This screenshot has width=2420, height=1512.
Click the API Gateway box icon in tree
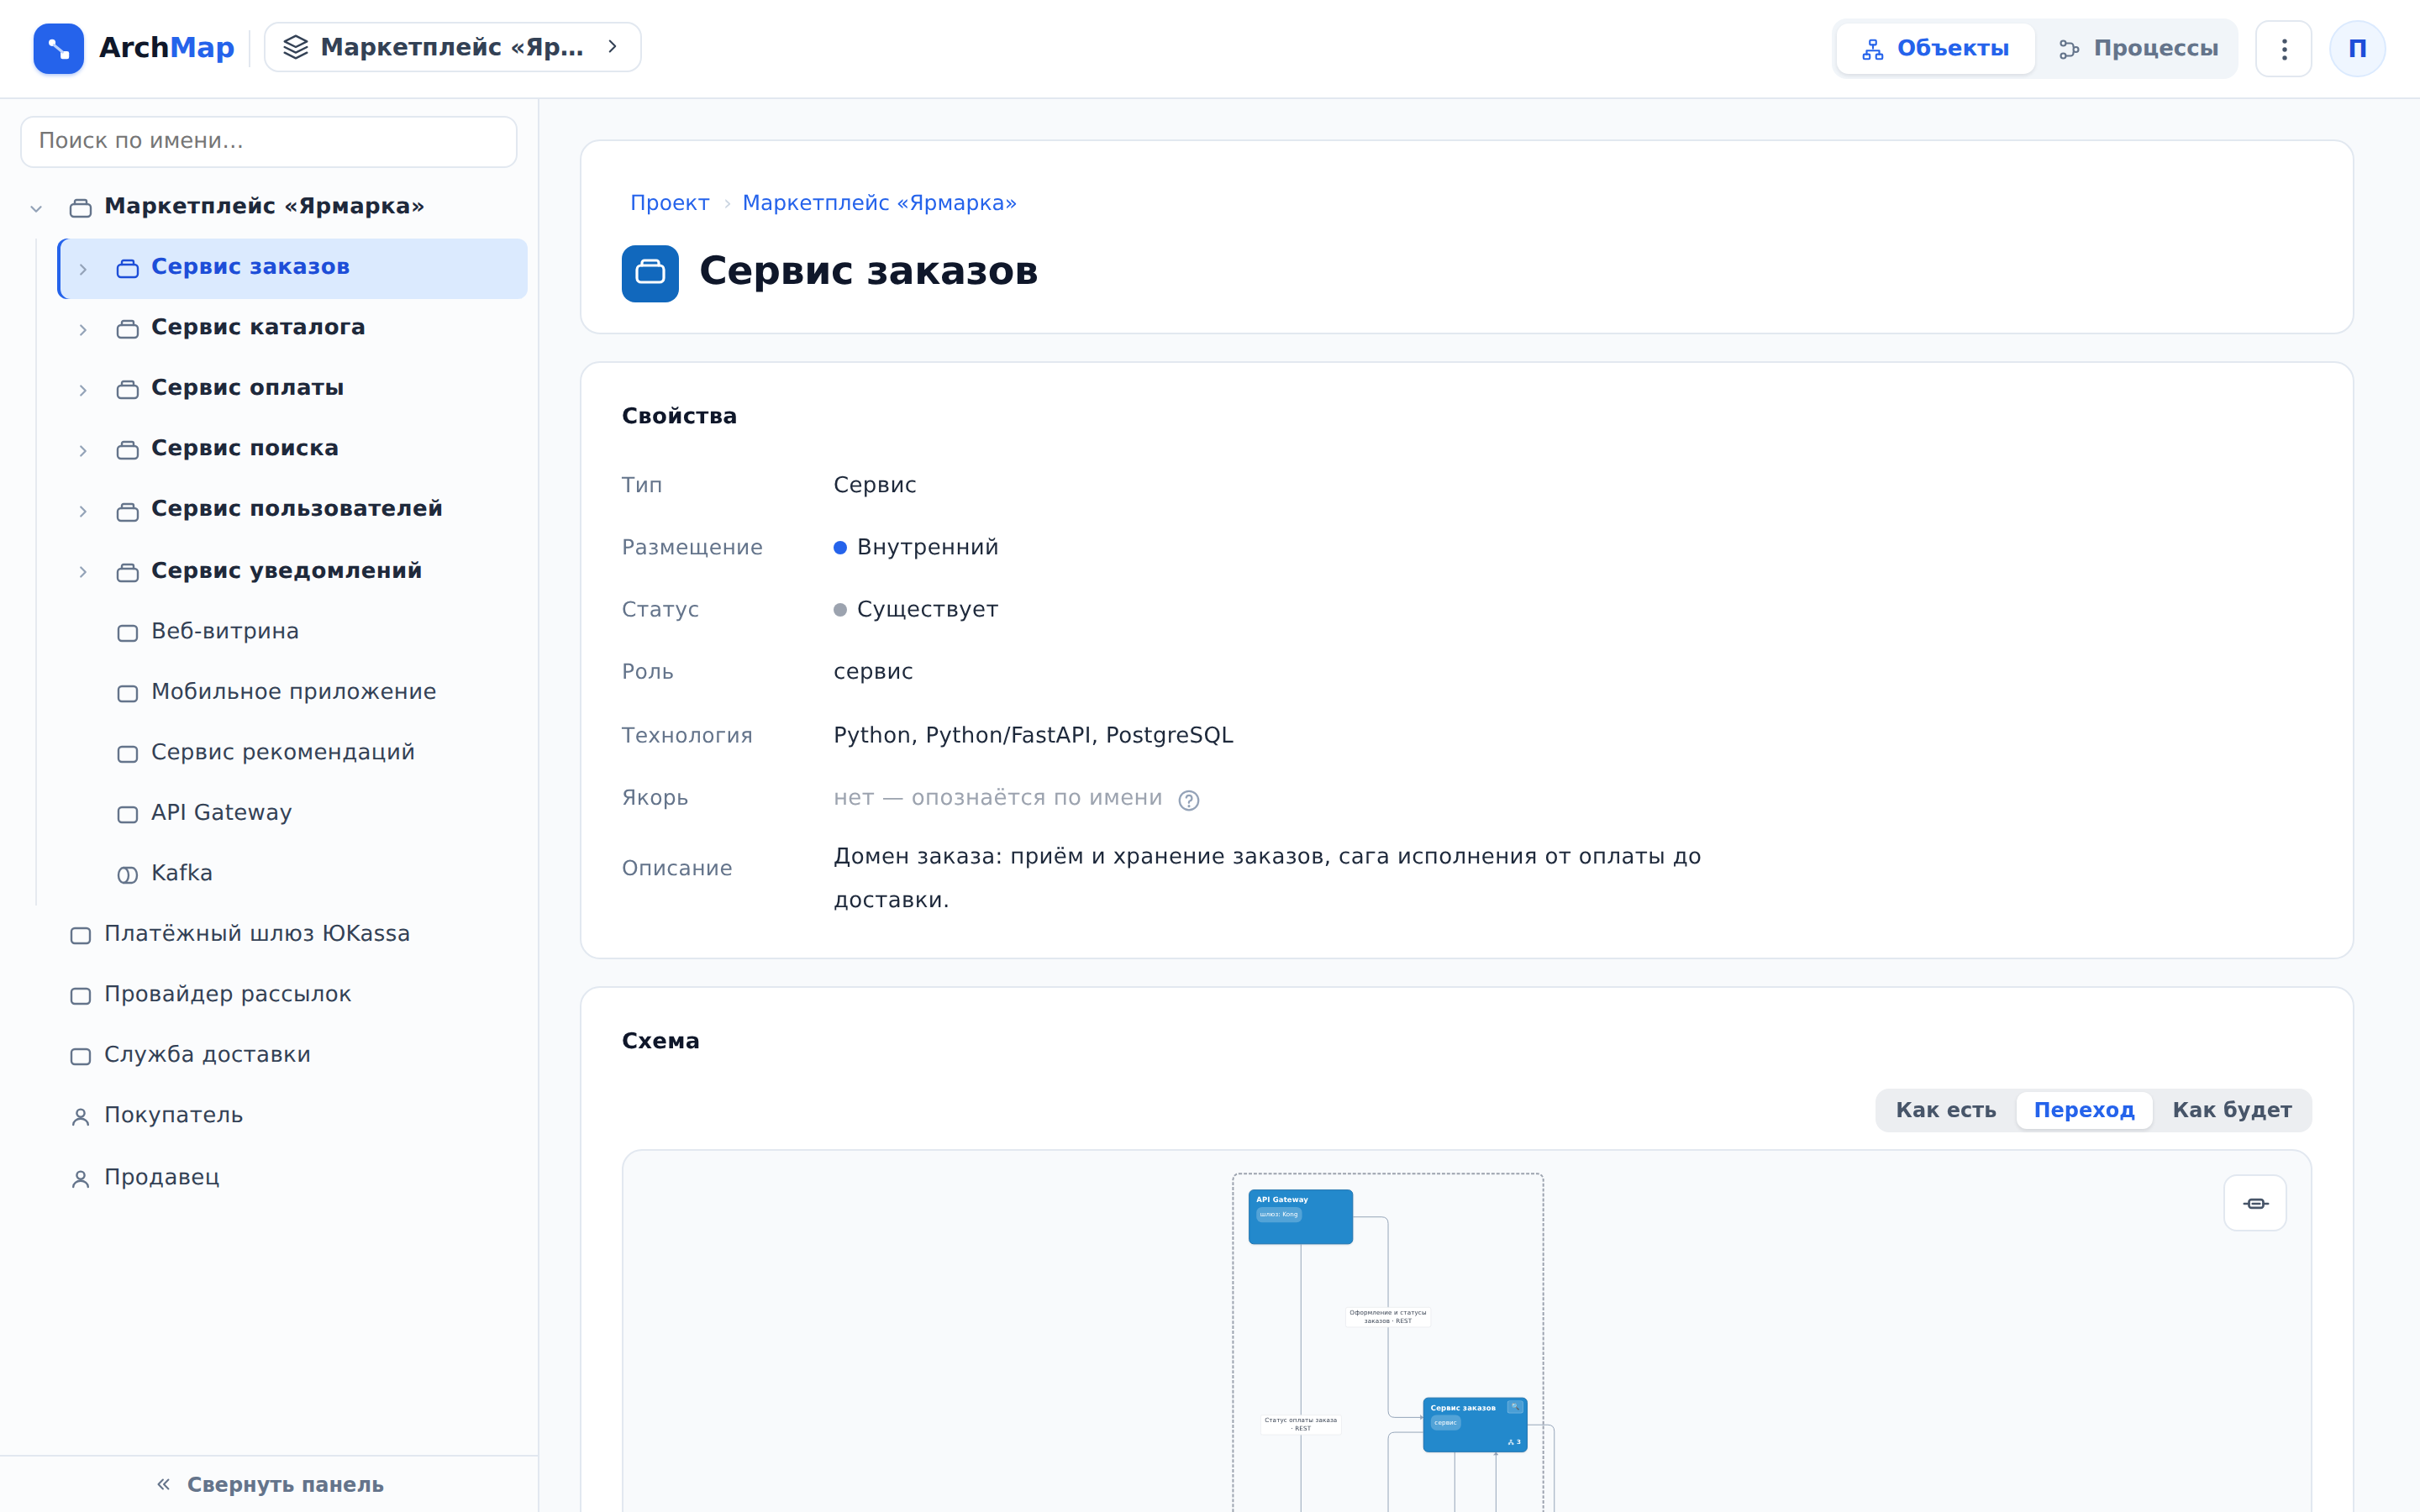click(127, 814)
